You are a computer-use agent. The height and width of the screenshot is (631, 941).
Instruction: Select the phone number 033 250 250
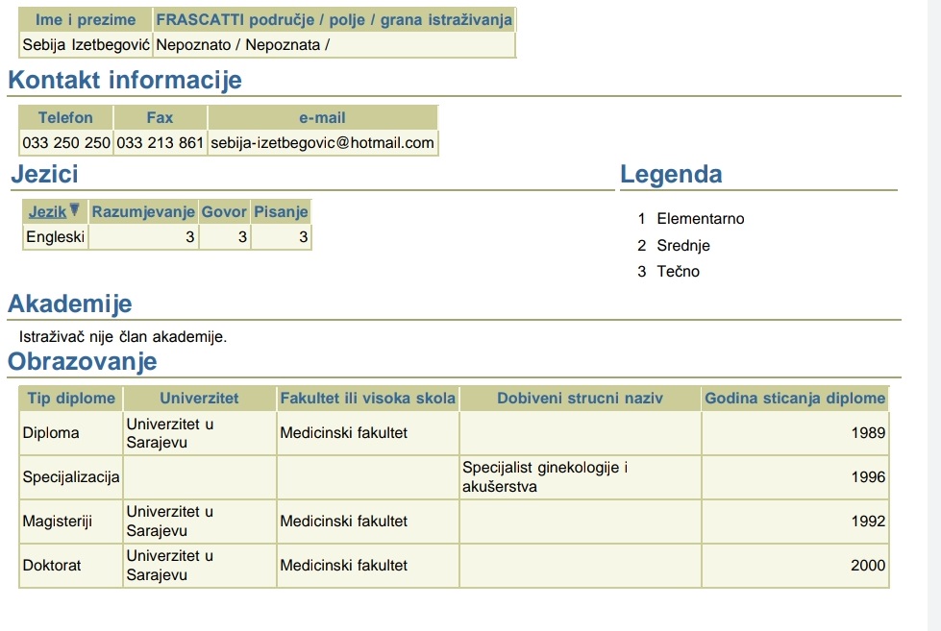click(x=66, y=143)
